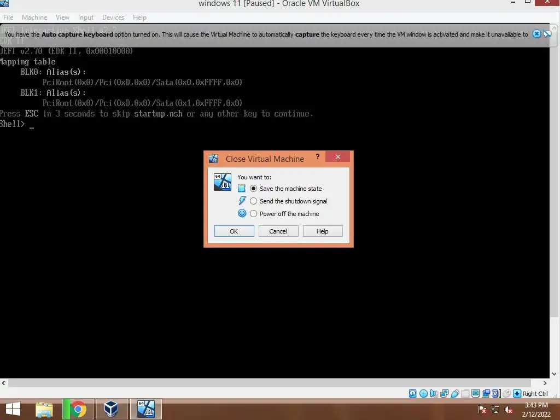Click the mouse integration status icon
560x420 pixels.
(506, 394)
